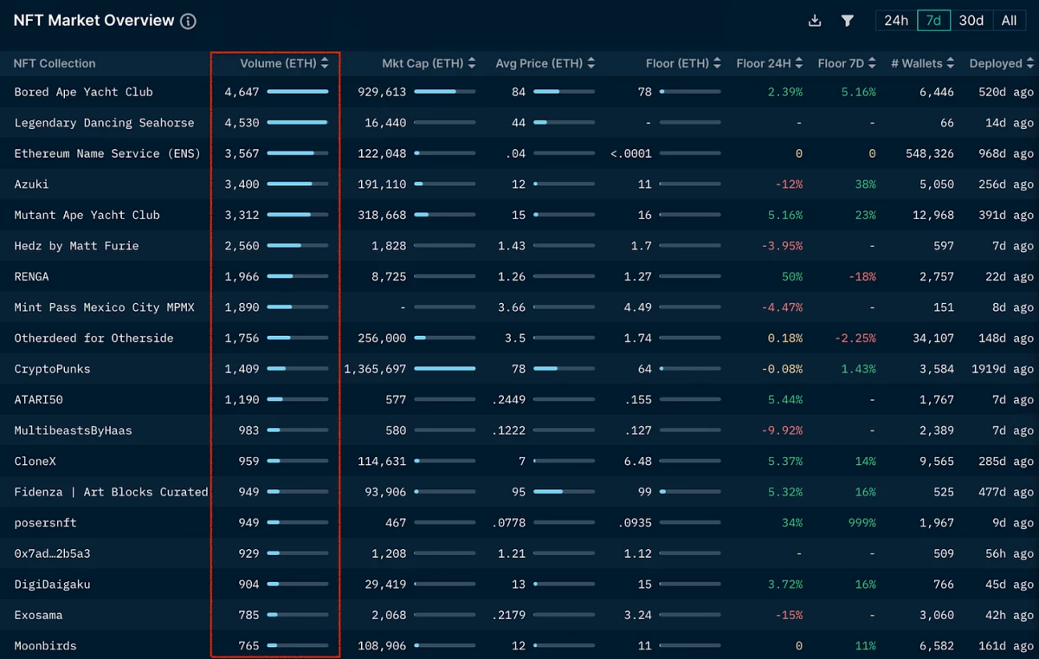Click Bored Ape volume value 4,647
This screenshot has width=1039, height=659.
242,92
